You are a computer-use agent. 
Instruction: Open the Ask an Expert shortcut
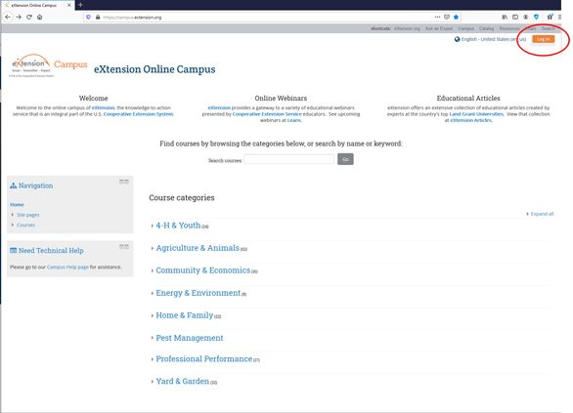[x=438, y=28]
